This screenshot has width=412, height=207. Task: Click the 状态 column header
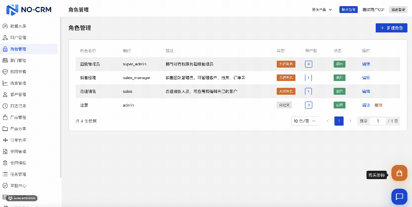pos(337,50)
